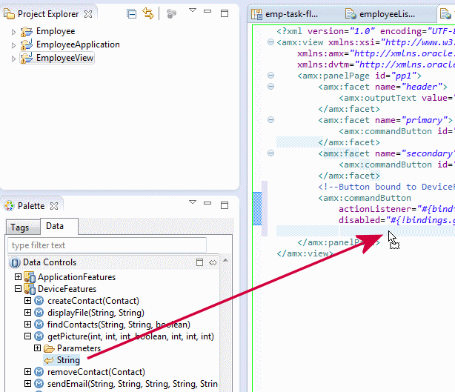This screenshot has width=455, height=392.
Task: Click the displayFile method icon
Action: (x=39, y=313)
